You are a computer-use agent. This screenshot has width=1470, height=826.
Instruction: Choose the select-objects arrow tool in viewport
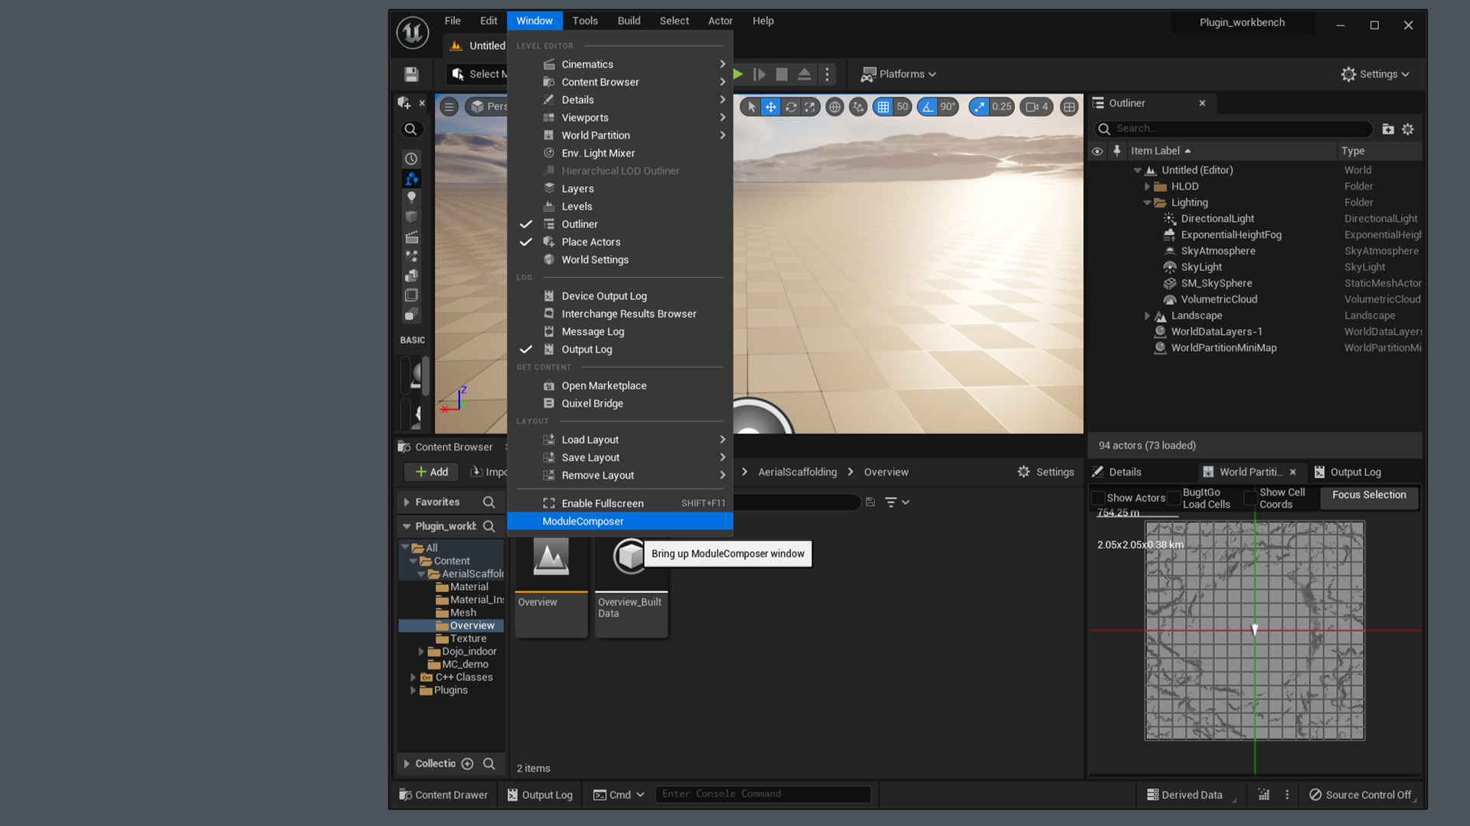[751, 107]
